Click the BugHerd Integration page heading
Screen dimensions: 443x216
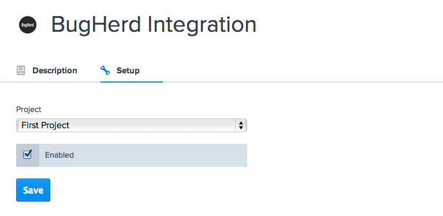click(154, 25)
